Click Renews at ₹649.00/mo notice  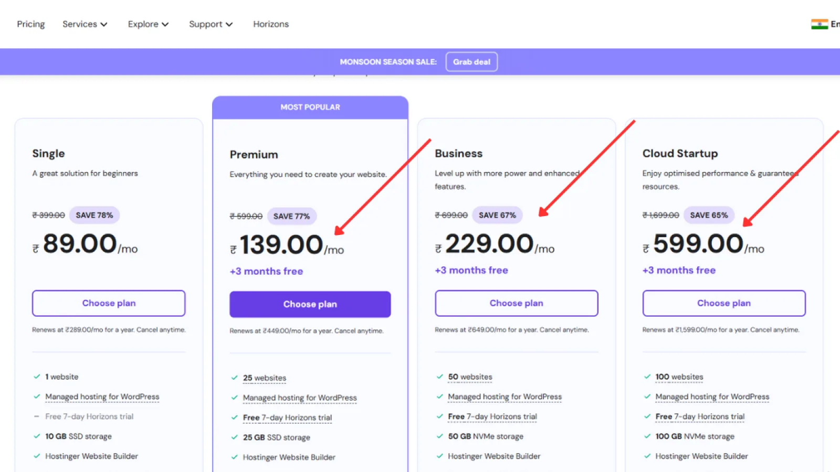[512, 330]
